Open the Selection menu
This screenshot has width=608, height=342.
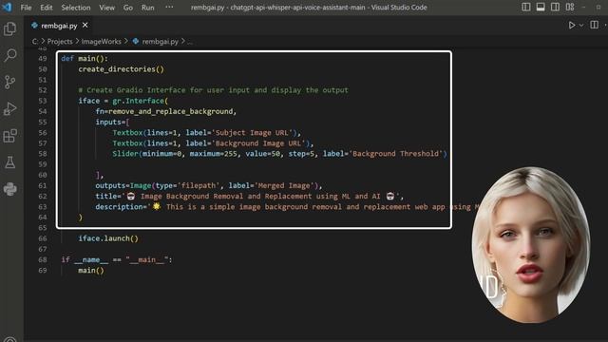coord(76,8)
